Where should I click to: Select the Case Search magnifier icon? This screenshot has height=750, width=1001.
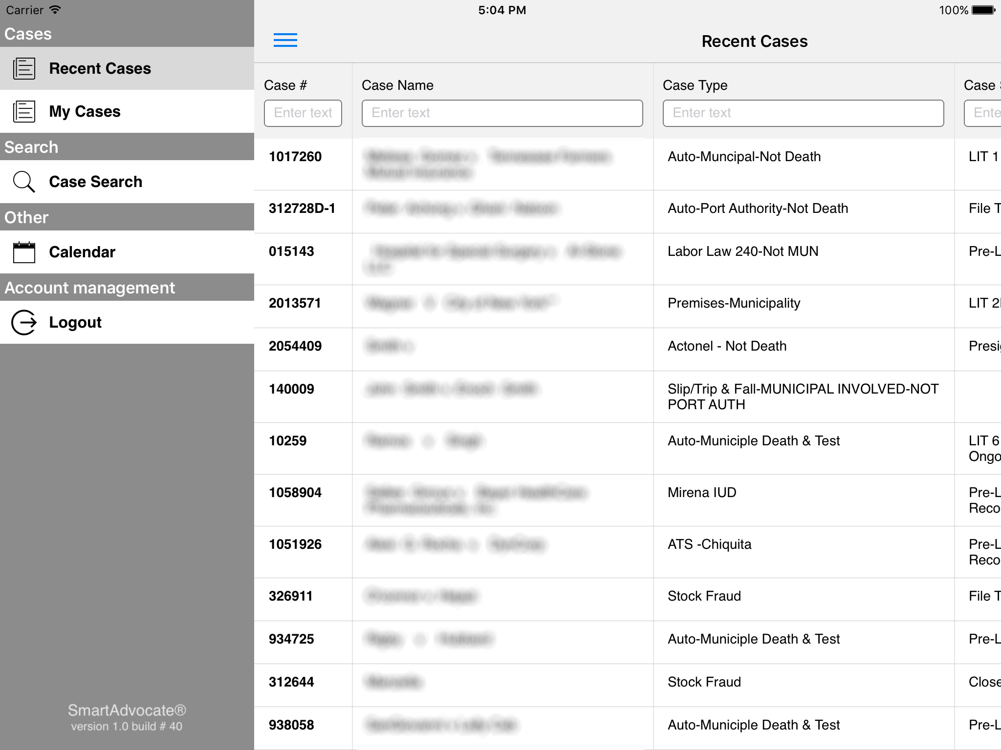point(24,182)
